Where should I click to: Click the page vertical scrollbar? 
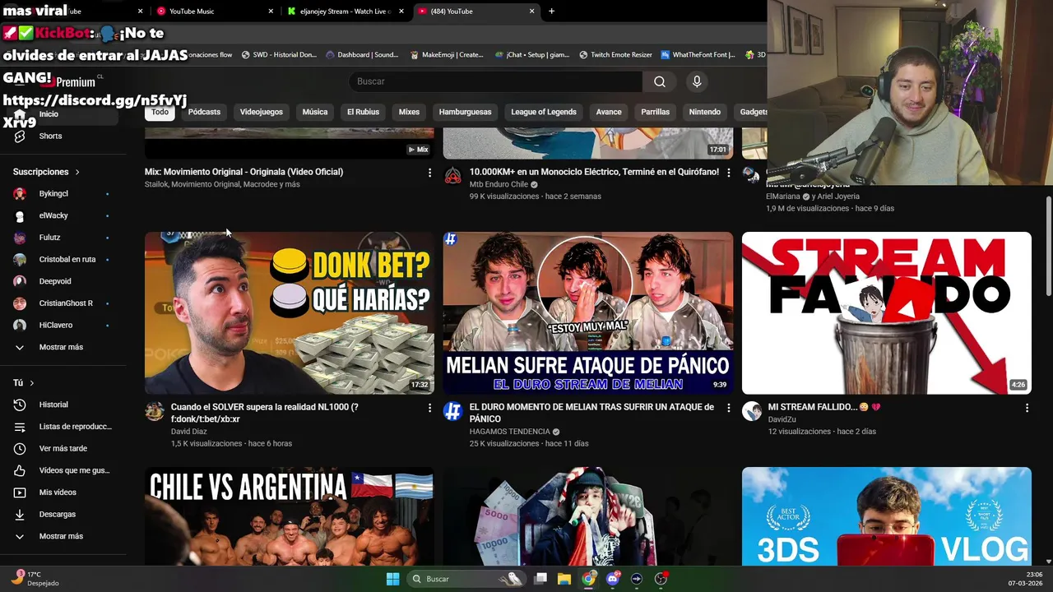point(1048,246)
